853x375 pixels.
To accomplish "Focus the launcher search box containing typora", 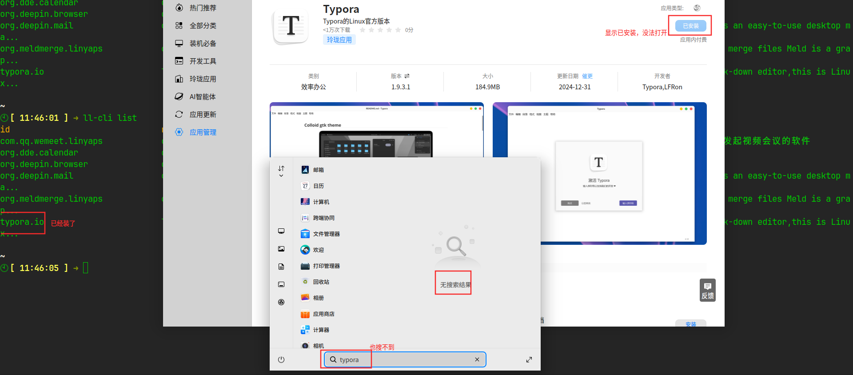I will [405, 359].
